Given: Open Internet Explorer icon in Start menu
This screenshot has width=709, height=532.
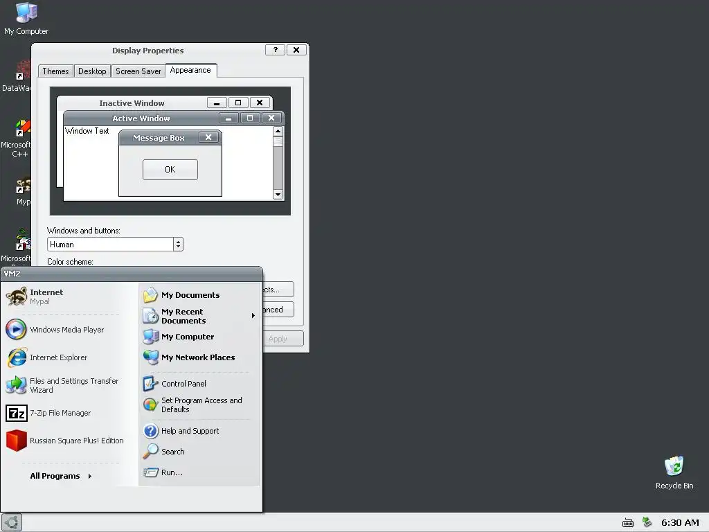Looking at the screenshot, I should pyautogui.click(x=17, y=357).
